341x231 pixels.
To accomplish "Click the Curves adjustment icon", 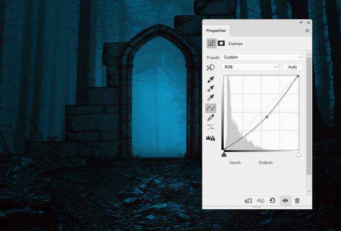I will pyautogui.click(x=211, y=43).
